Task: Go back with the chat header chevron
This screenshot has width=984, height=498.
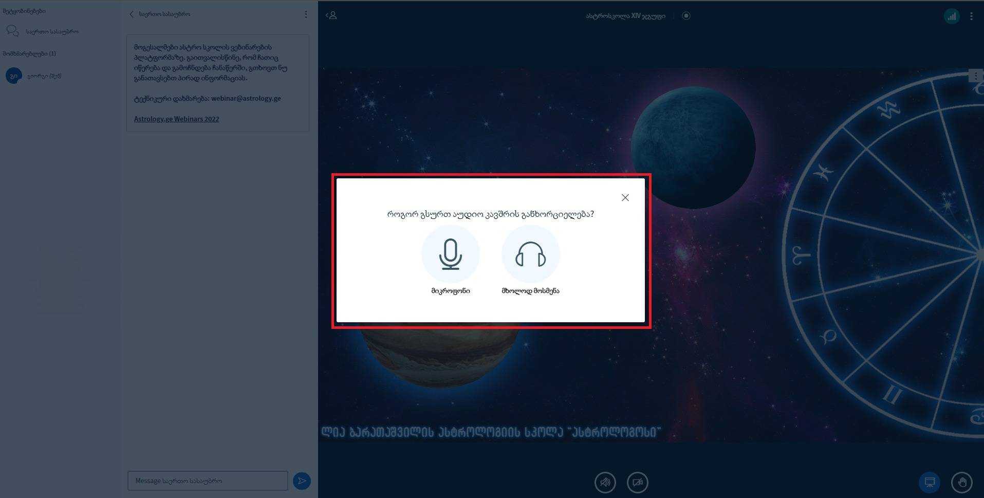Action: (x=132, y=14)
